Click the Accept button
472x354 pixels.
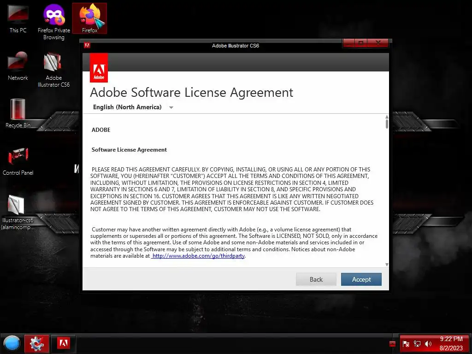click(x=361, y=279)
